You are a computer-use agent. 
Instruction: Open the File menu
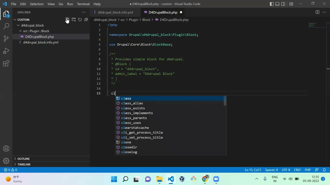(x=14, y=4)
